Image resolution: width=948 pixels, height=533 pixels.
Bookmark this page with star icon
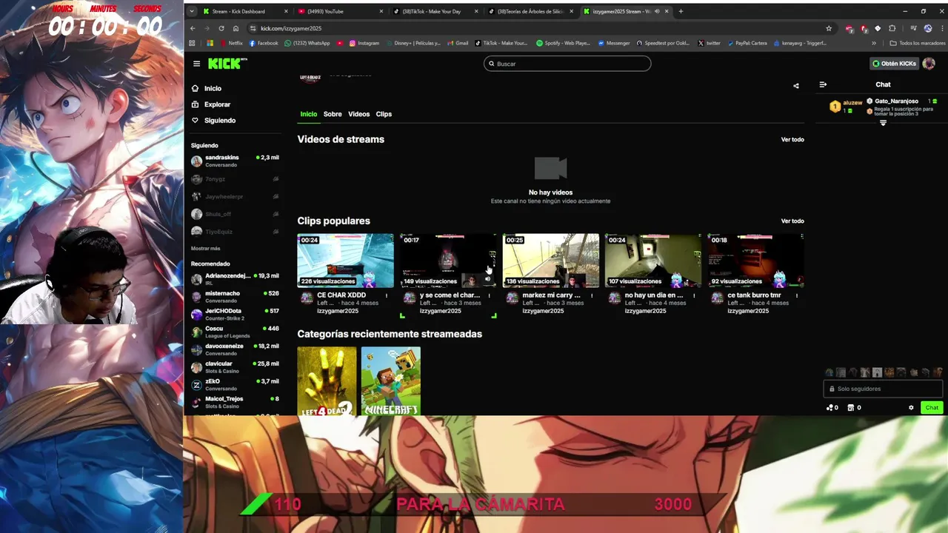(829, 28)
